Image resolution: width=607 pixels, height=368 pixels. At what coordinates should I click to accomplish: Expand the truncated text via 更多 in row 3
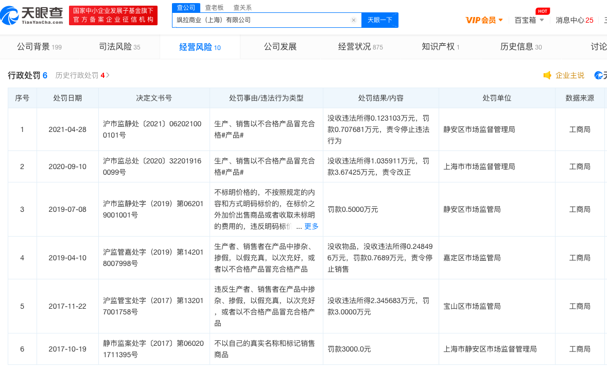click(311, 226)
